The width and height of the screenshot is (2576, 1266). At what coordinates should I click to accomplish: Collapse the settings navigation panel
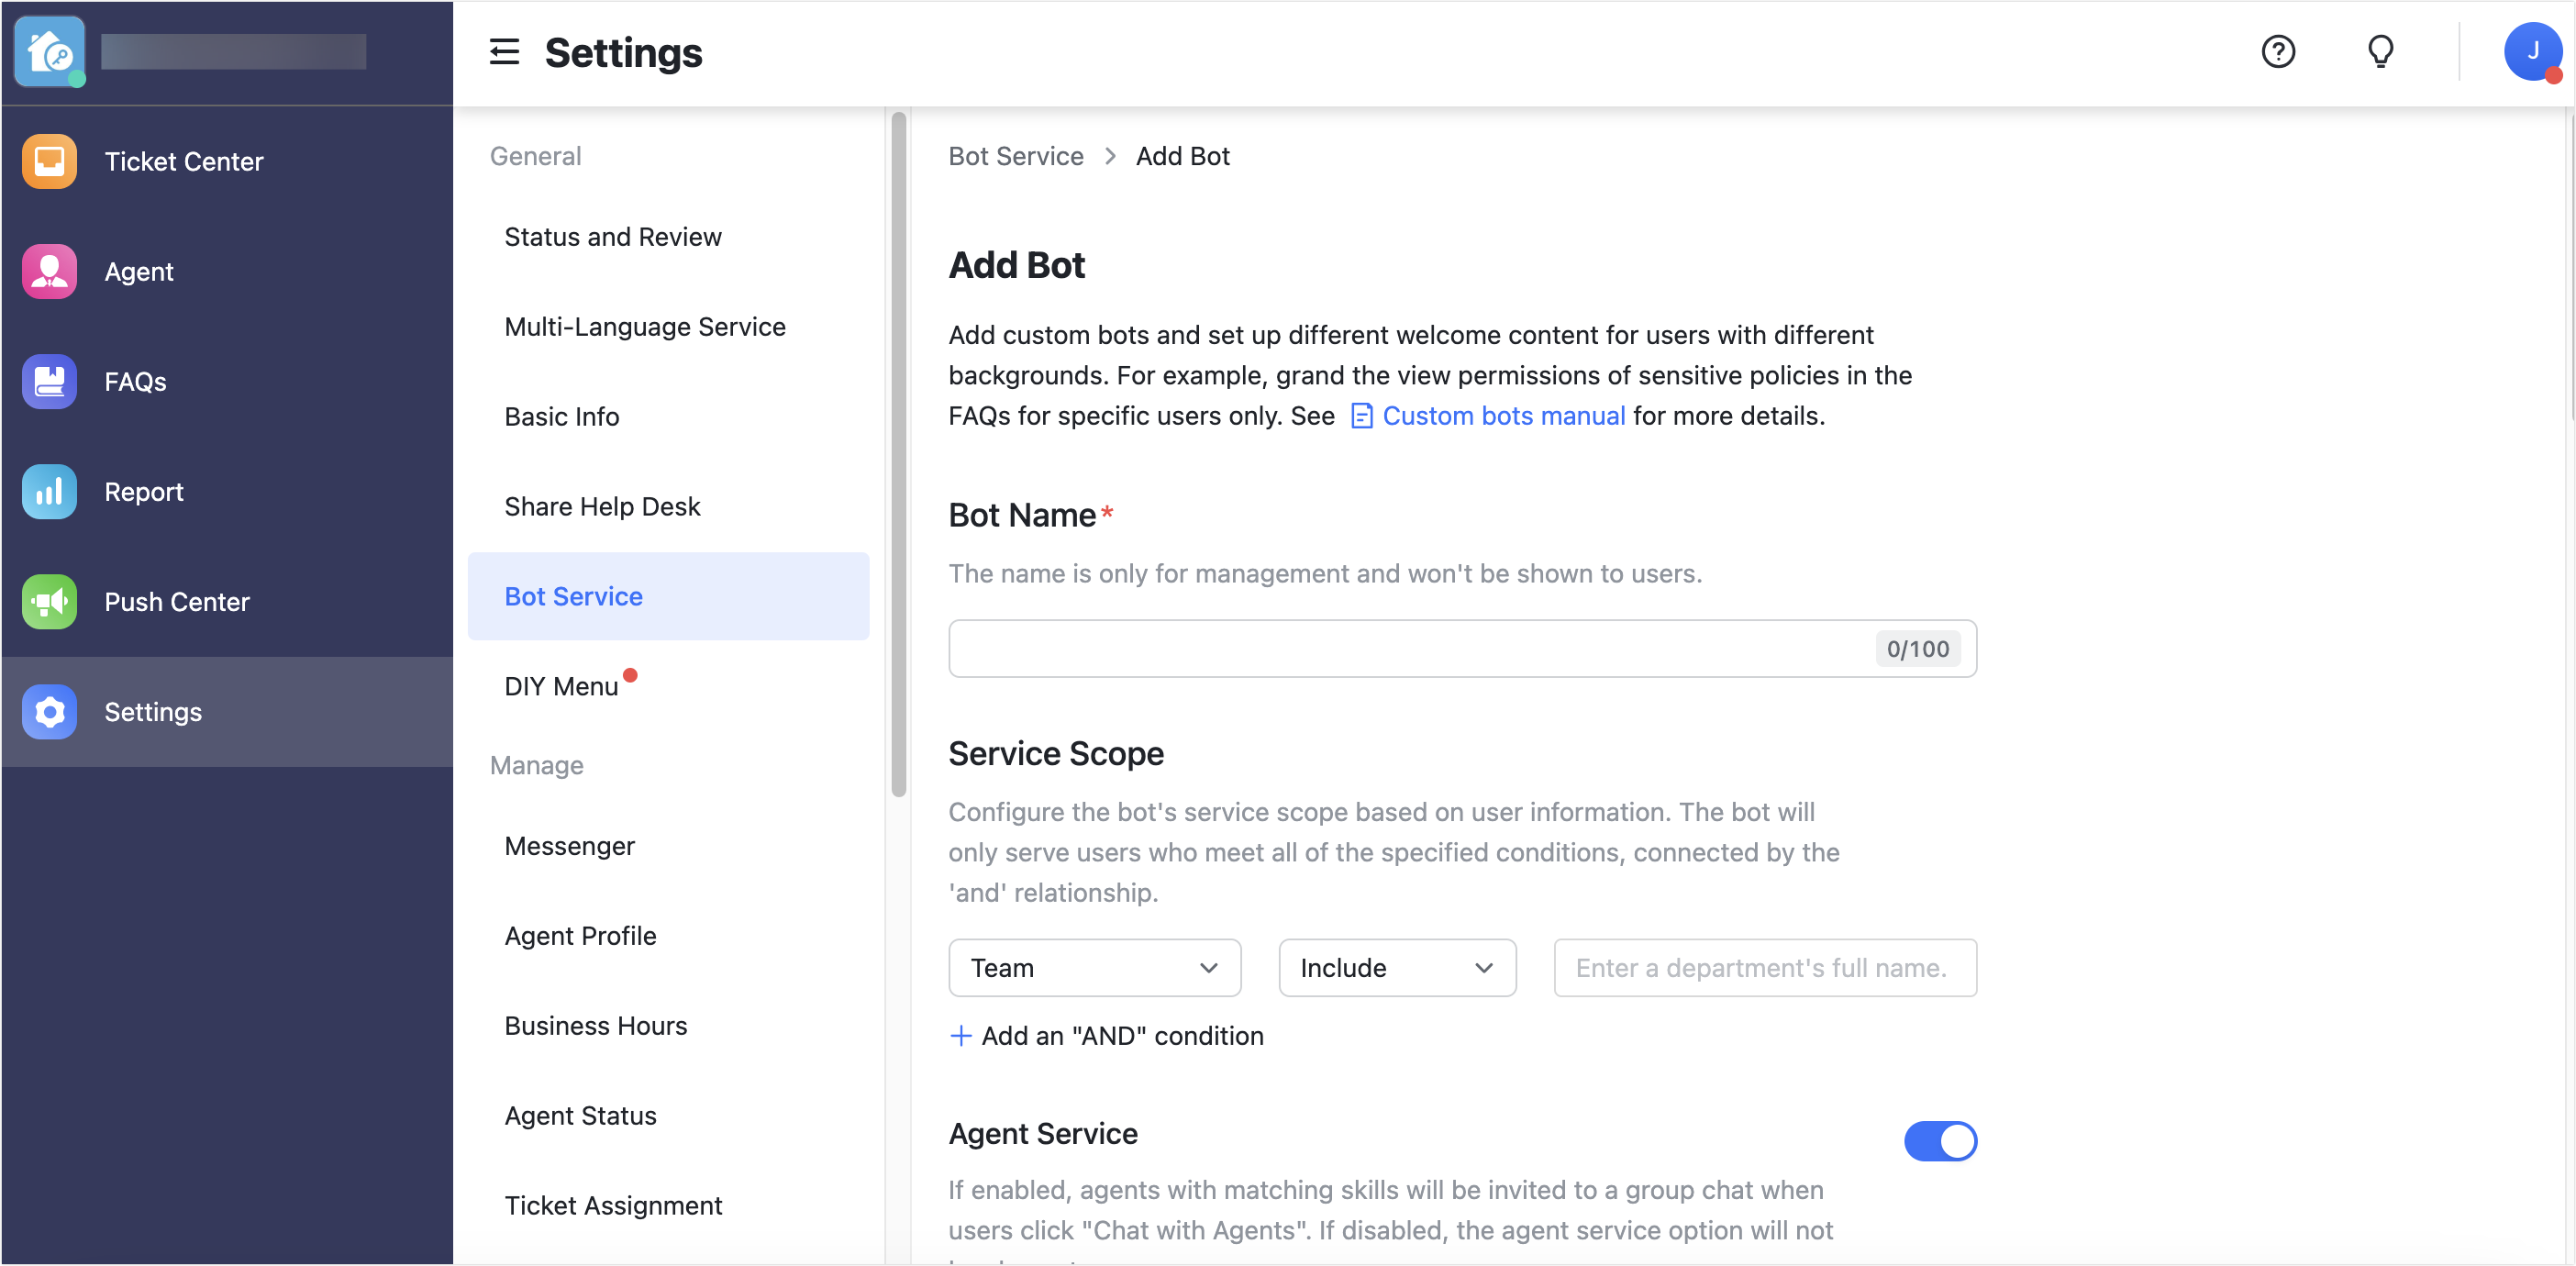504,52
